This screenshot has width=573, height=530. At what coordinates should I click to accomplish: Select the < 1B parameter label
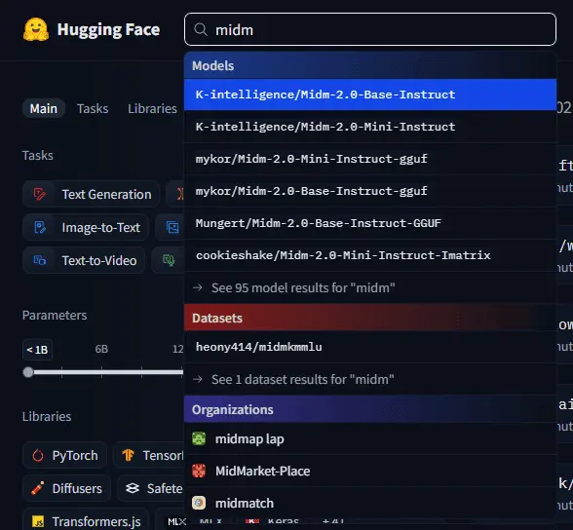coord(37,350)
